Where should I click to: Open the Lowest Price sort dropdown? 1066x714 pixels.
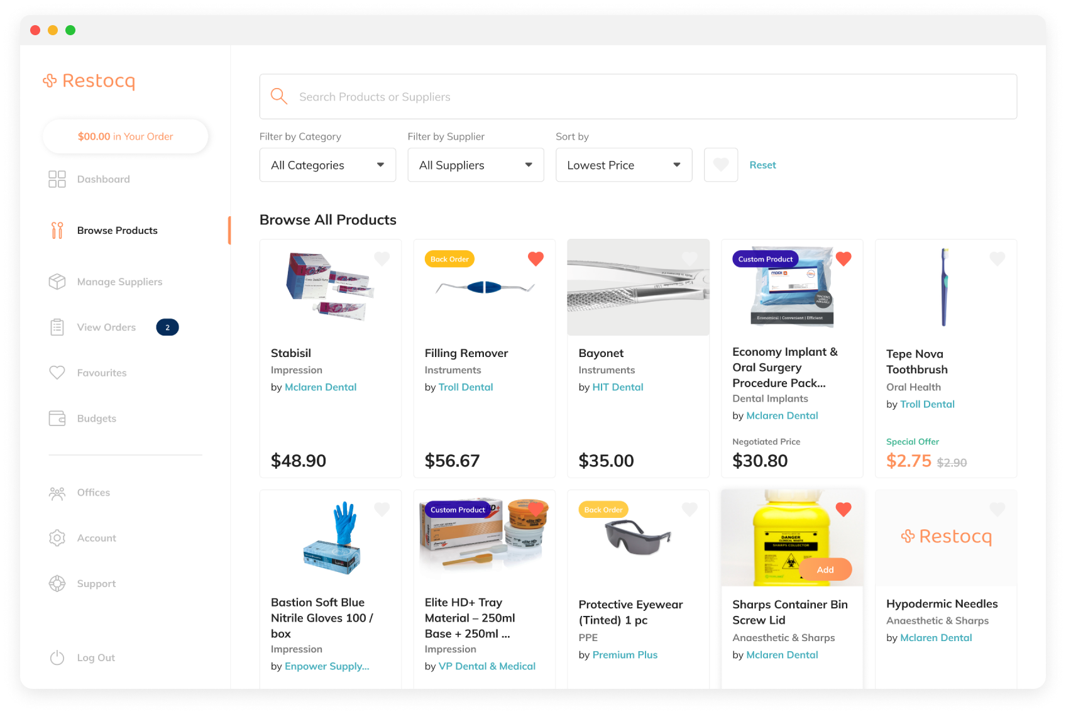tap(624, 165)
